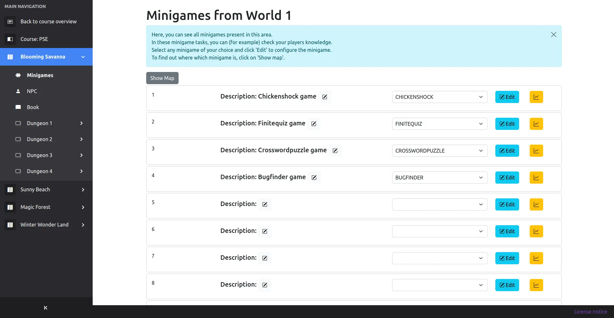The image size is (614, 318).
Task: Open statistics chart for minigame 2
Action: click(536, 124)
